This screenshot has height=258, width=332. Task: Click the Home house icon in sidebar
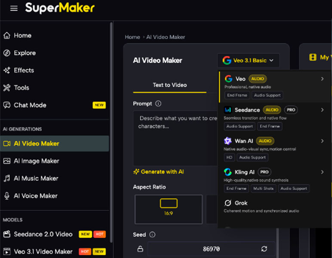7,35
